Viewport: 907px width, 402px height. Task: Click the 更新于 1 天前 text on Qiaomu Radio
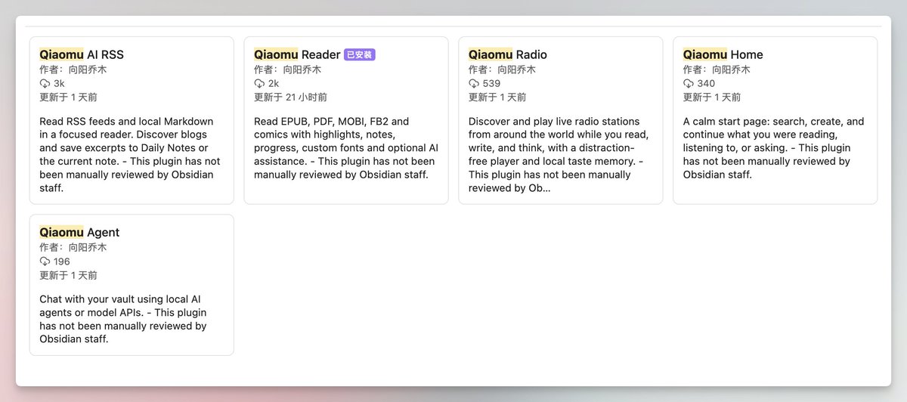[497, 97]
